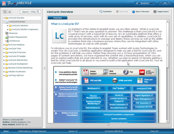Expand the LiveCycle ES Samples folder
This screenshot has width=174, height=134.
(x=4, y=56)
